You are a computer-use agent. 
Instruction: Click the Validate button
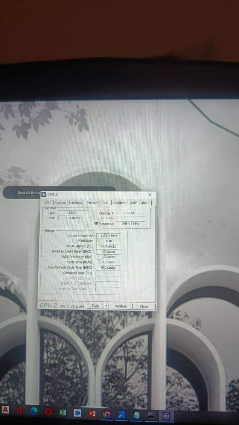[x=121, y=306]
